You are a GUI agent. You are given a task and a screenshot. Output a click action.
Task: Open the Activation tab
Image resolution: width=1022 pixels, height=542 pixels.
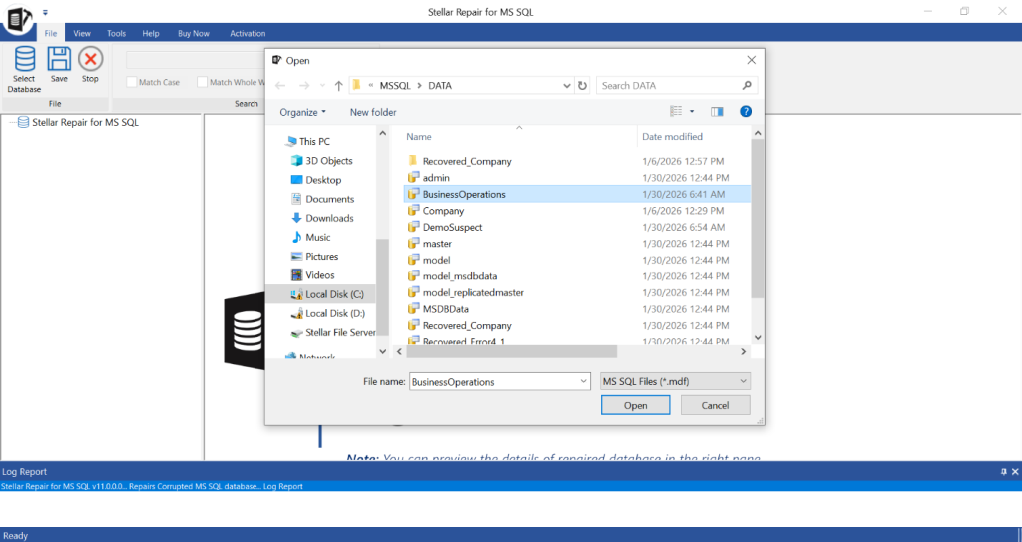[248, 33]
